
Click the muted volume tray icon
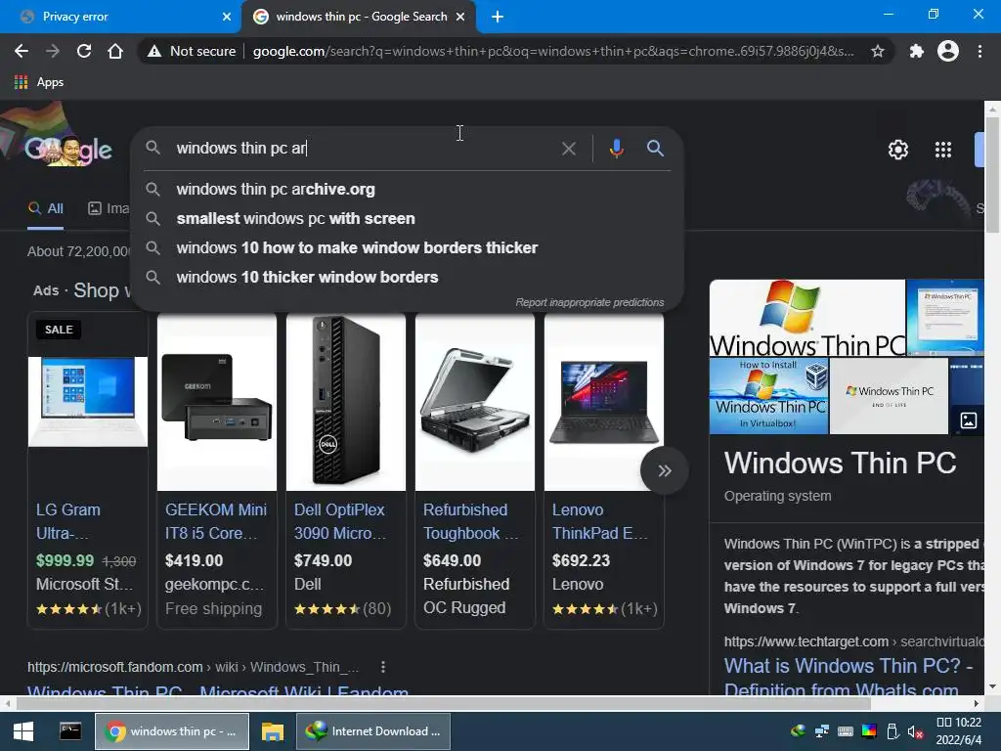[915, 731]
